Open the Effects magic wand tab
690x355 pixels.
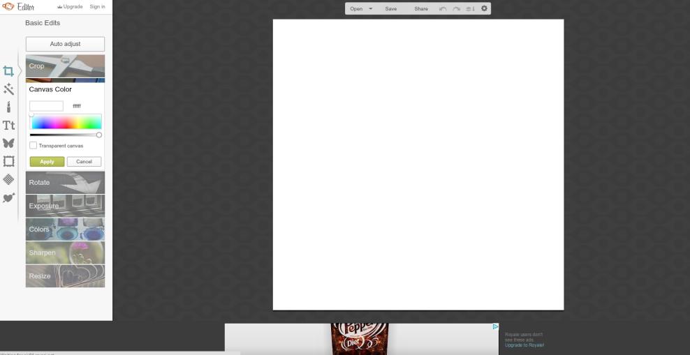pos(9,89)
